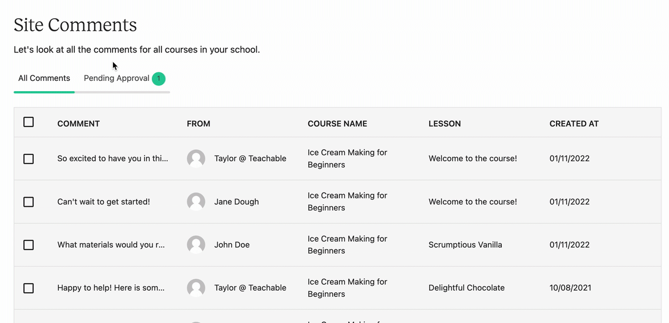
Task: Open the Scrumptious Vanilla lesson entry
Action: tap(465, 245)
